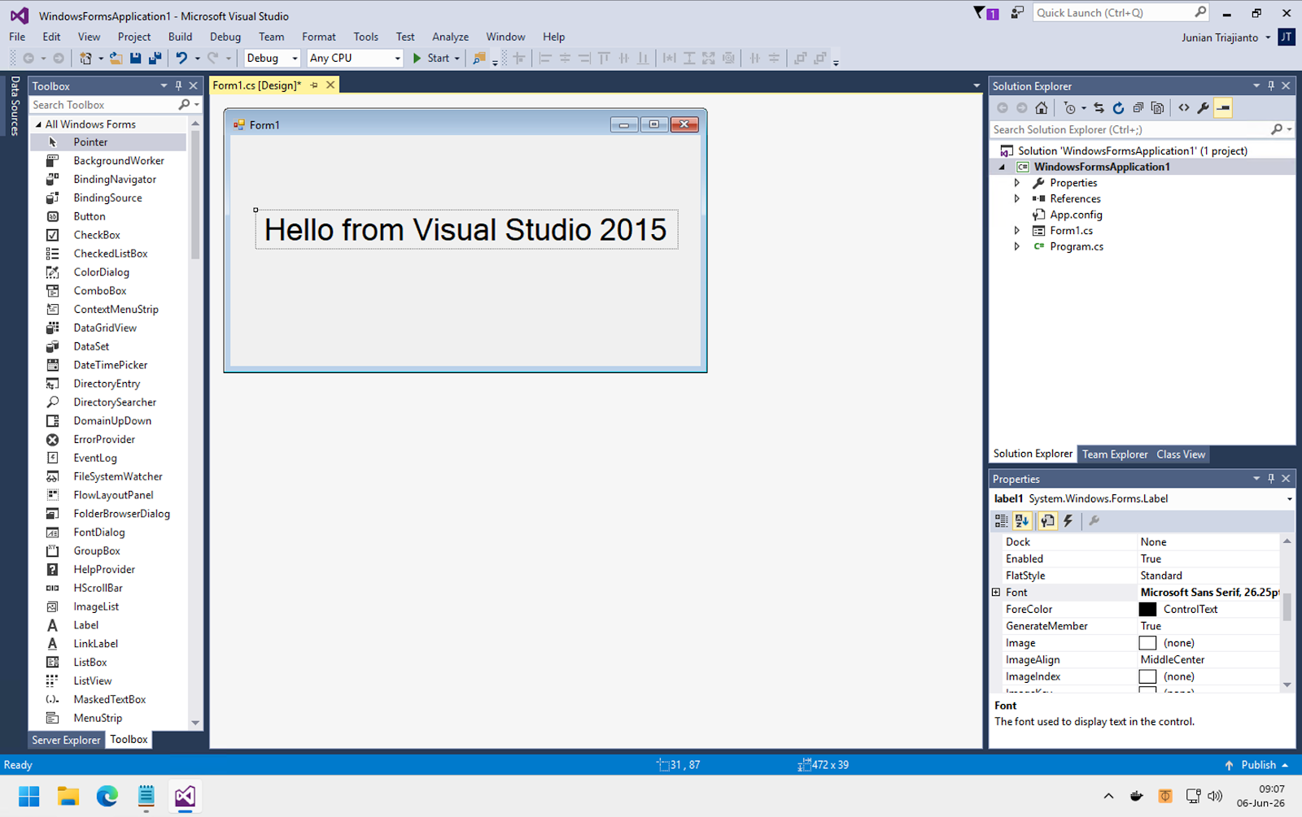Screen dimensions: 1302x817
Task: Expand the References node
Action: point(1016,198)
